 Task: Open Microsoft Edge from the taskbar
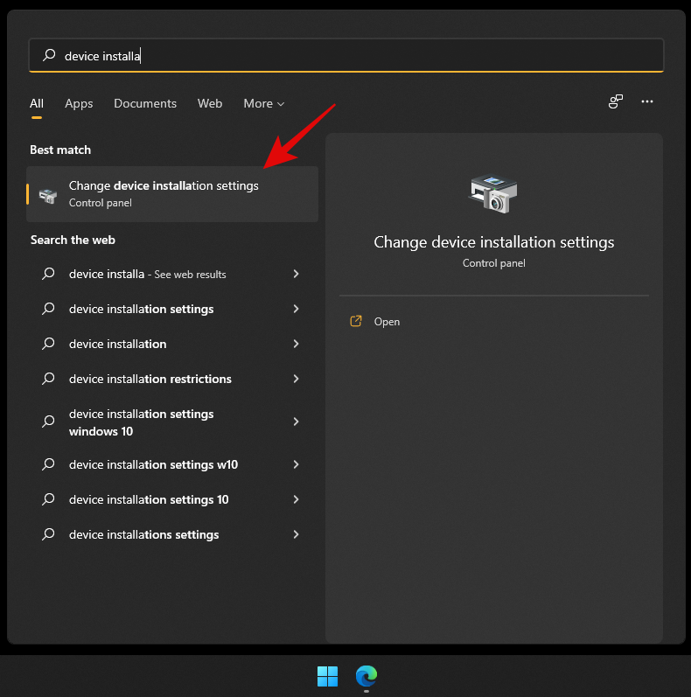366,676
